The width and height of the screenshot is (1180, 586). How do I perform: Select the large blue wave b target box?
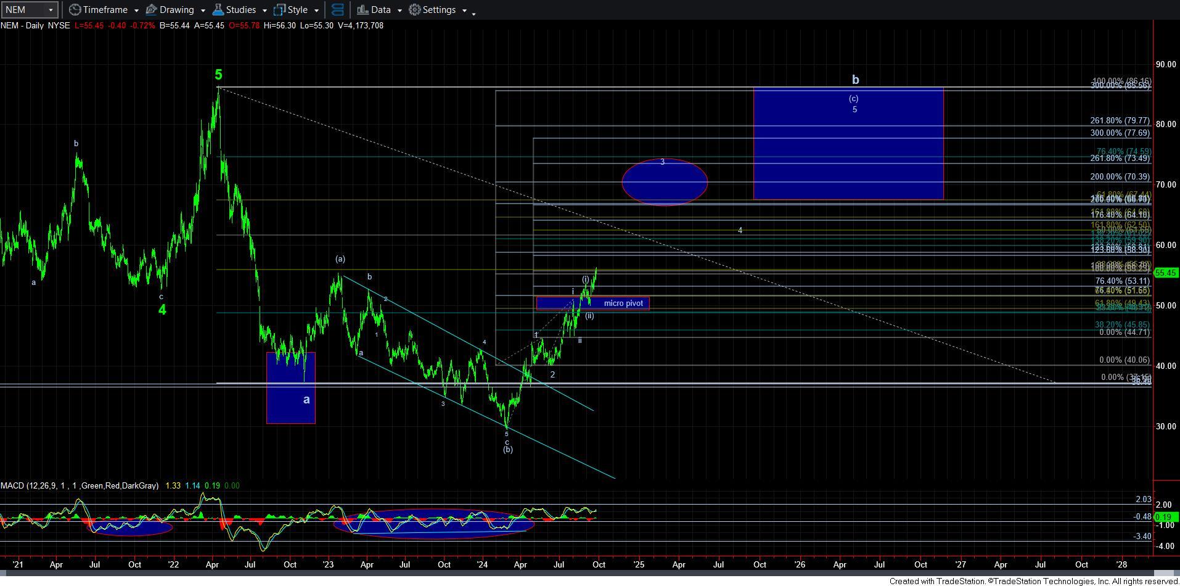coord(848,144)
